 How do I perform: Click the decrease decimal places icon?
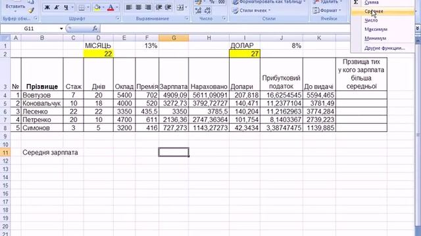pyautogui.click(x=208, y=10)
